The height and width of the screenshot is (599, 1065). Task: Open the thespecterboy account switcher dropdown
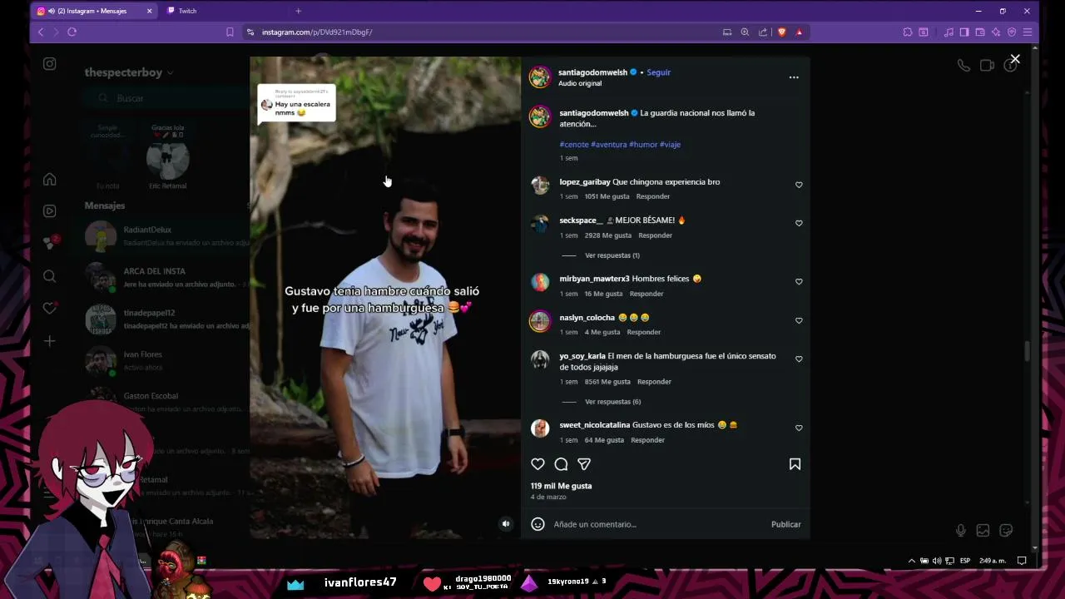(129, 72)
